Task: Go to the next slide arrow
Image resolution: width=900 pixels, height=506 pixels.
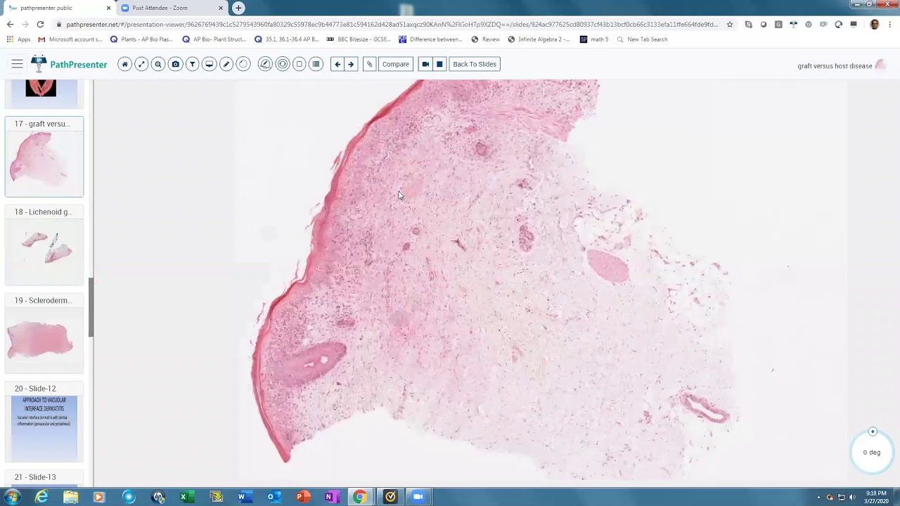Action: (351, 64)
